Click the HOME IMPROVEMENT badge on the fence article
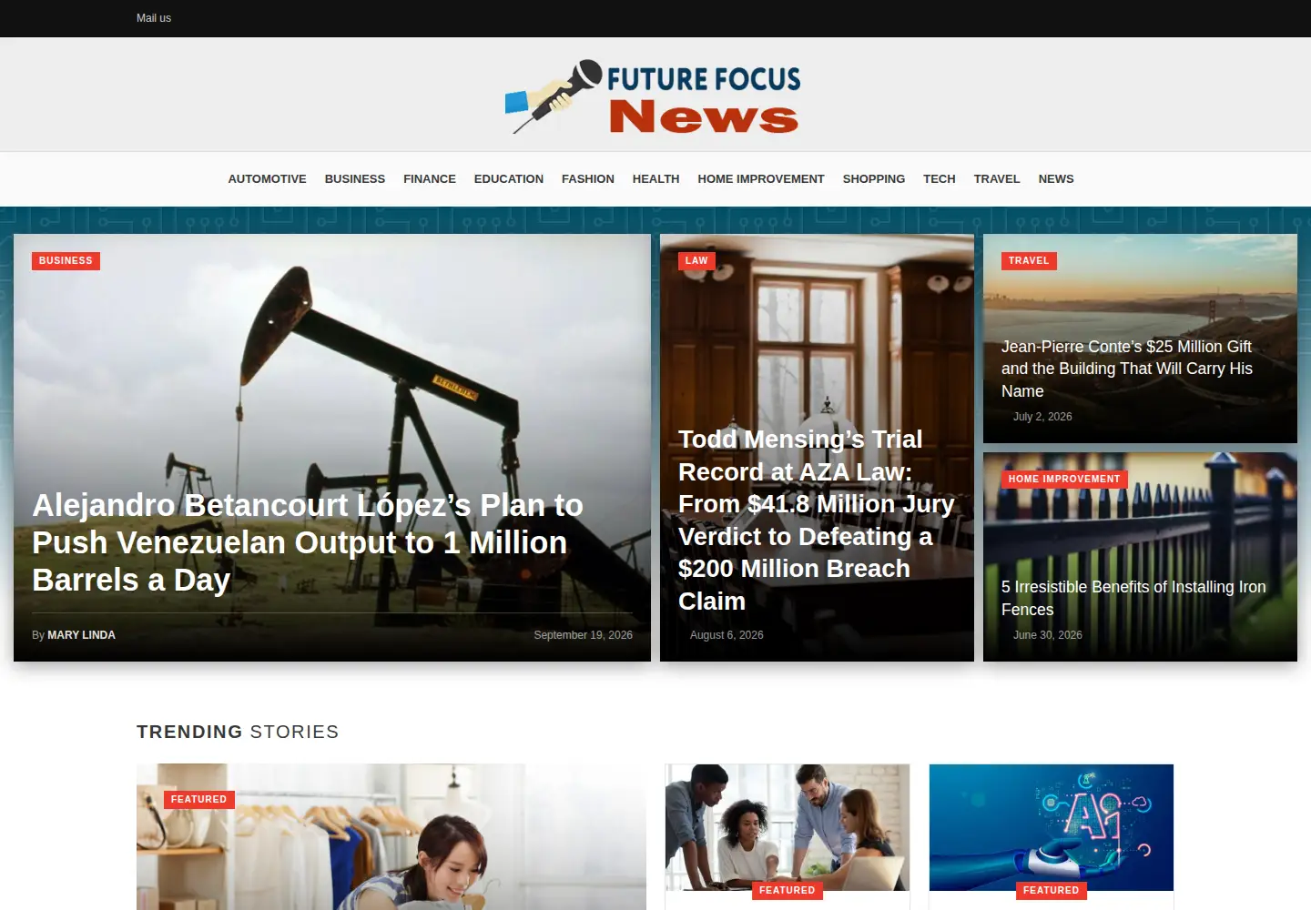This screenshot has height=910, width=1311. tap(1064, 480)
